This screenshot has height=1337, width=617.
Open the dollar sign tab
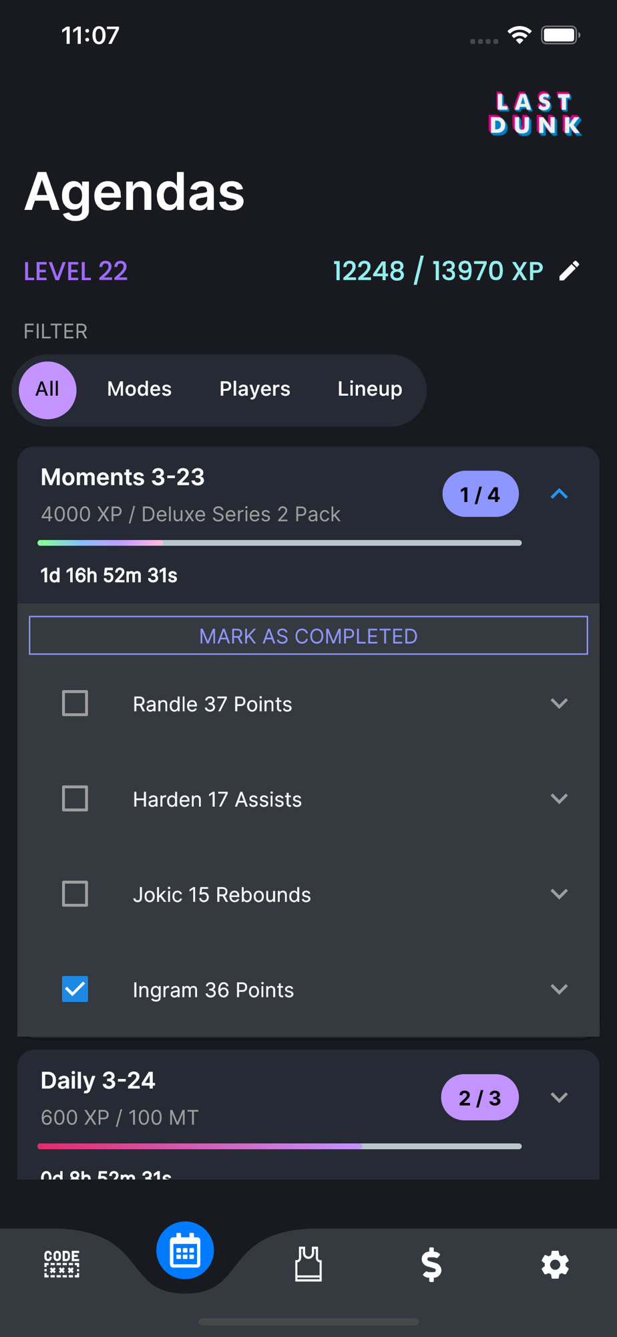coord(432,1264)
